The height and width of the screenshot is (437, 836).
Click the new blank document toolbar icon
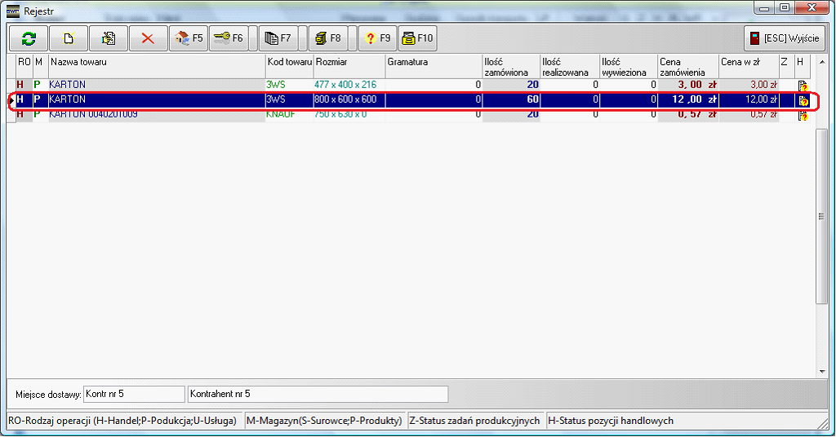[x=69, y=38]
